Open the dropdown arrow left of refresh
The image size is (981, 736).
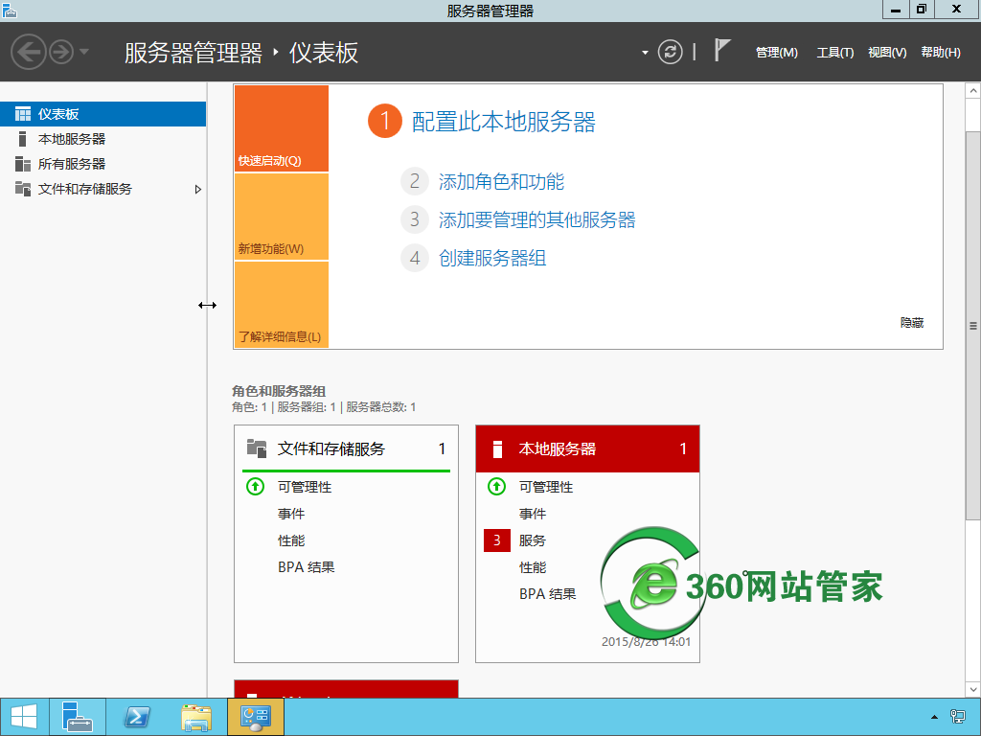[x=645, y=53]
